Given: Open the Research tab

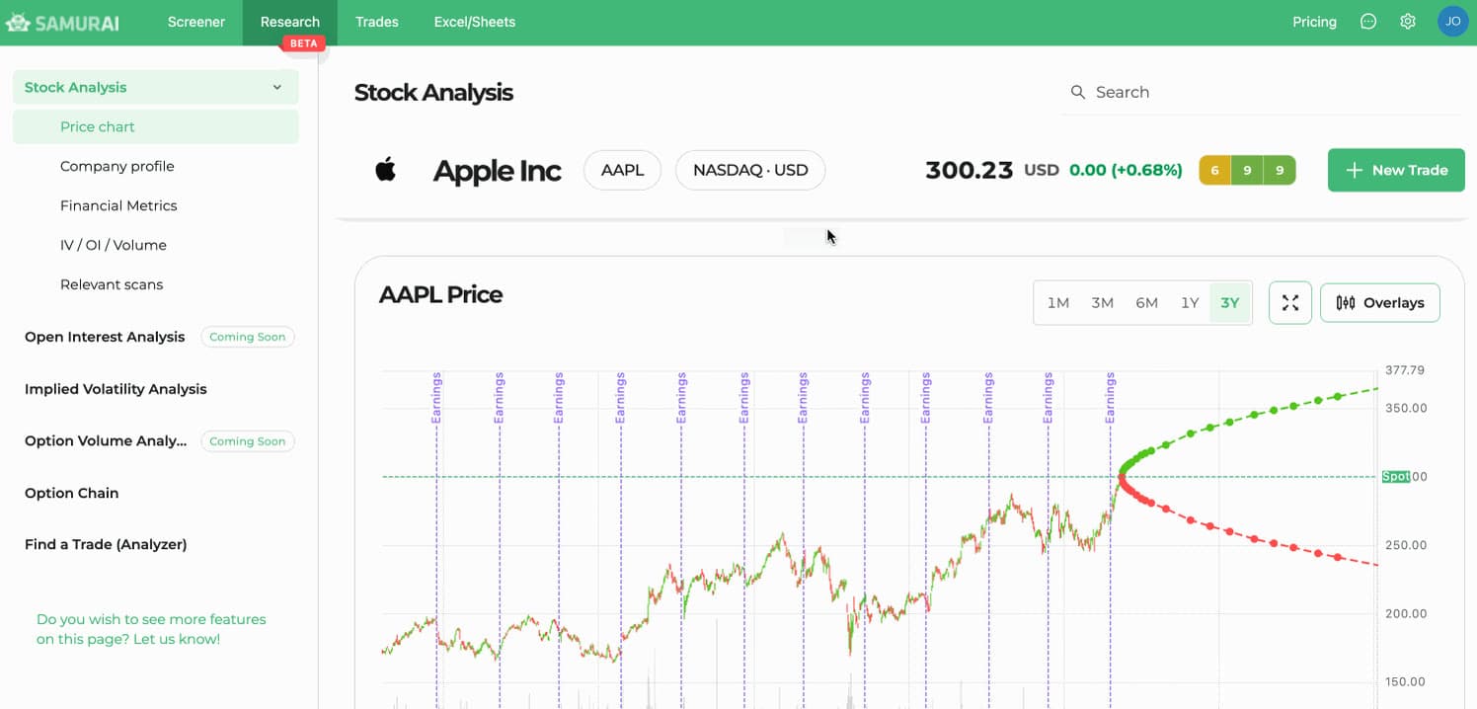Looking at the screenshot, I should pyautogui.click(x=290, y=22).
